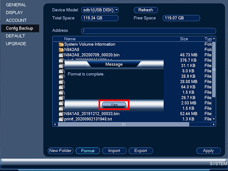The height and width of the screenshot is (171, 228).
Task: Click the file icon for N841A8_20191212_00033.bin
Action: pyautogui.click(x=61, y=114)
